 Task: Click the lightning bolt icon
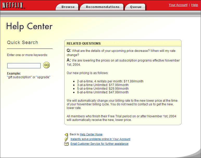[66, 139]
